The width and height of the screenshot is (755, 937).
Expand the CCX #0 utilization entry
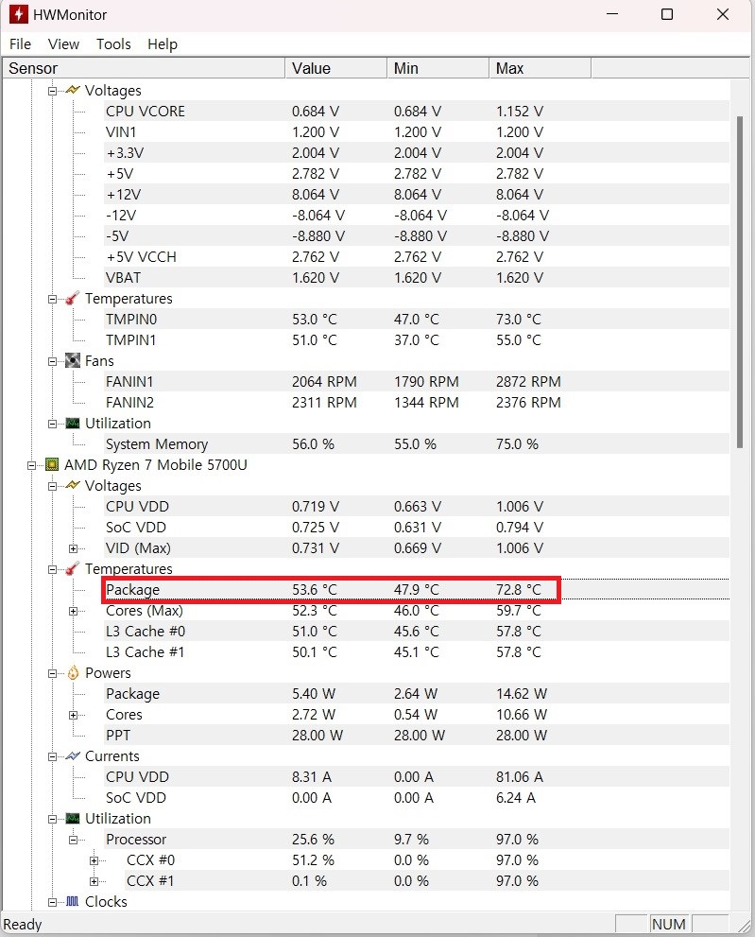94,860
